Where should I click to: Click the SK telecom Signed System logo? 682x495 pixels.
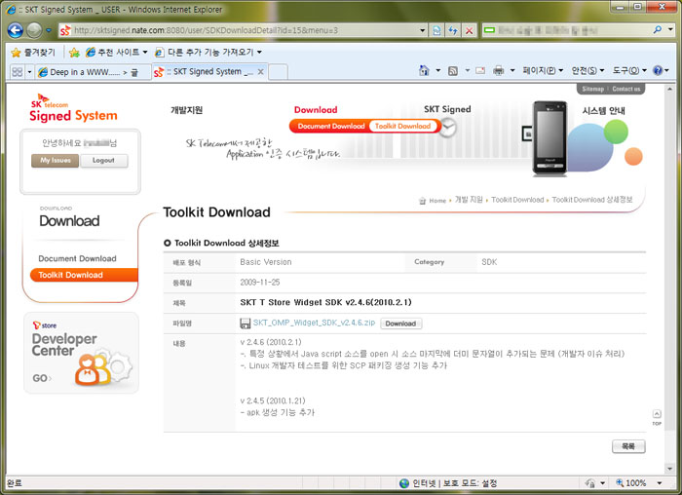click(73, 108)
